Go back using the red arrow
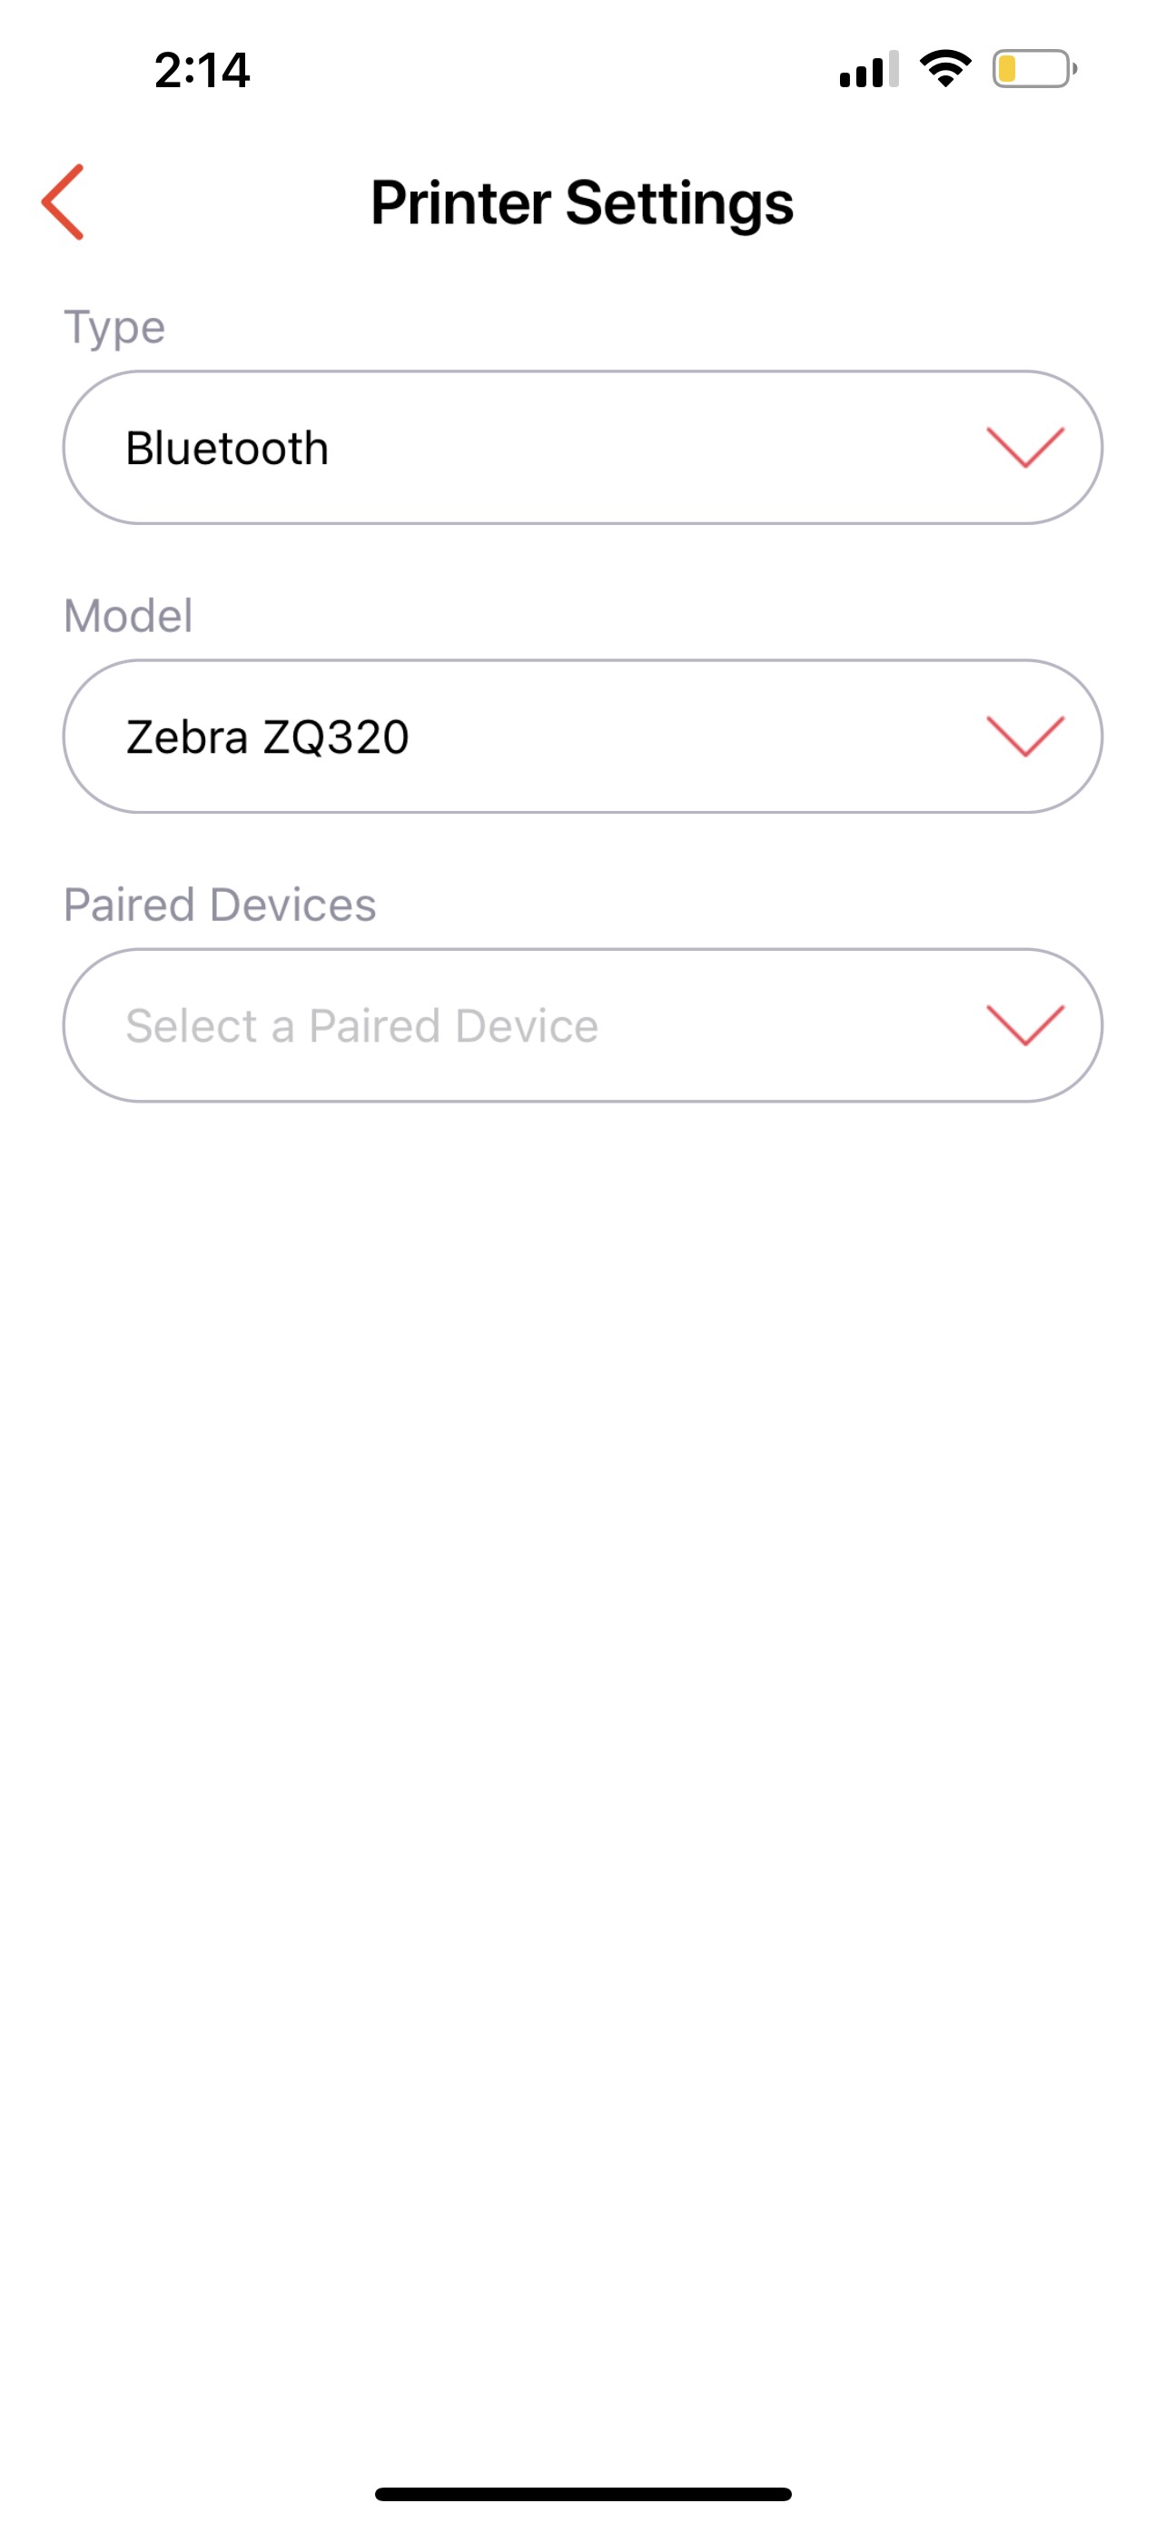 coord(63,202)
